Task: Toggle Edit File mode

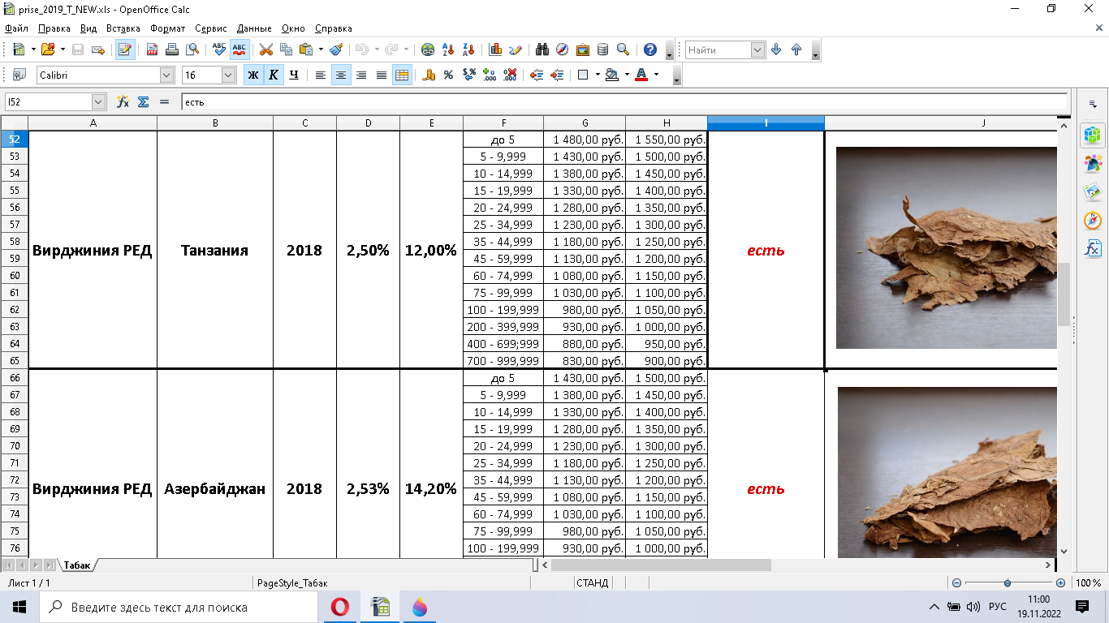Action: pyautogui.click(x=125, y=49)
